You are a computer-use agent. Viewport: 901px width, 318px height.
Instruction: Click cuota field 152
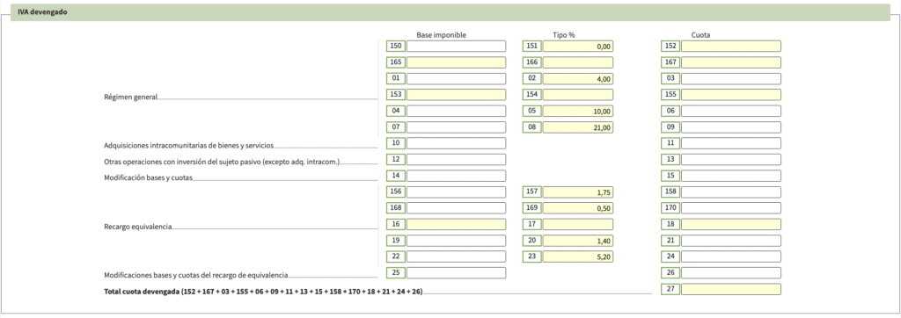click(731, 47)
